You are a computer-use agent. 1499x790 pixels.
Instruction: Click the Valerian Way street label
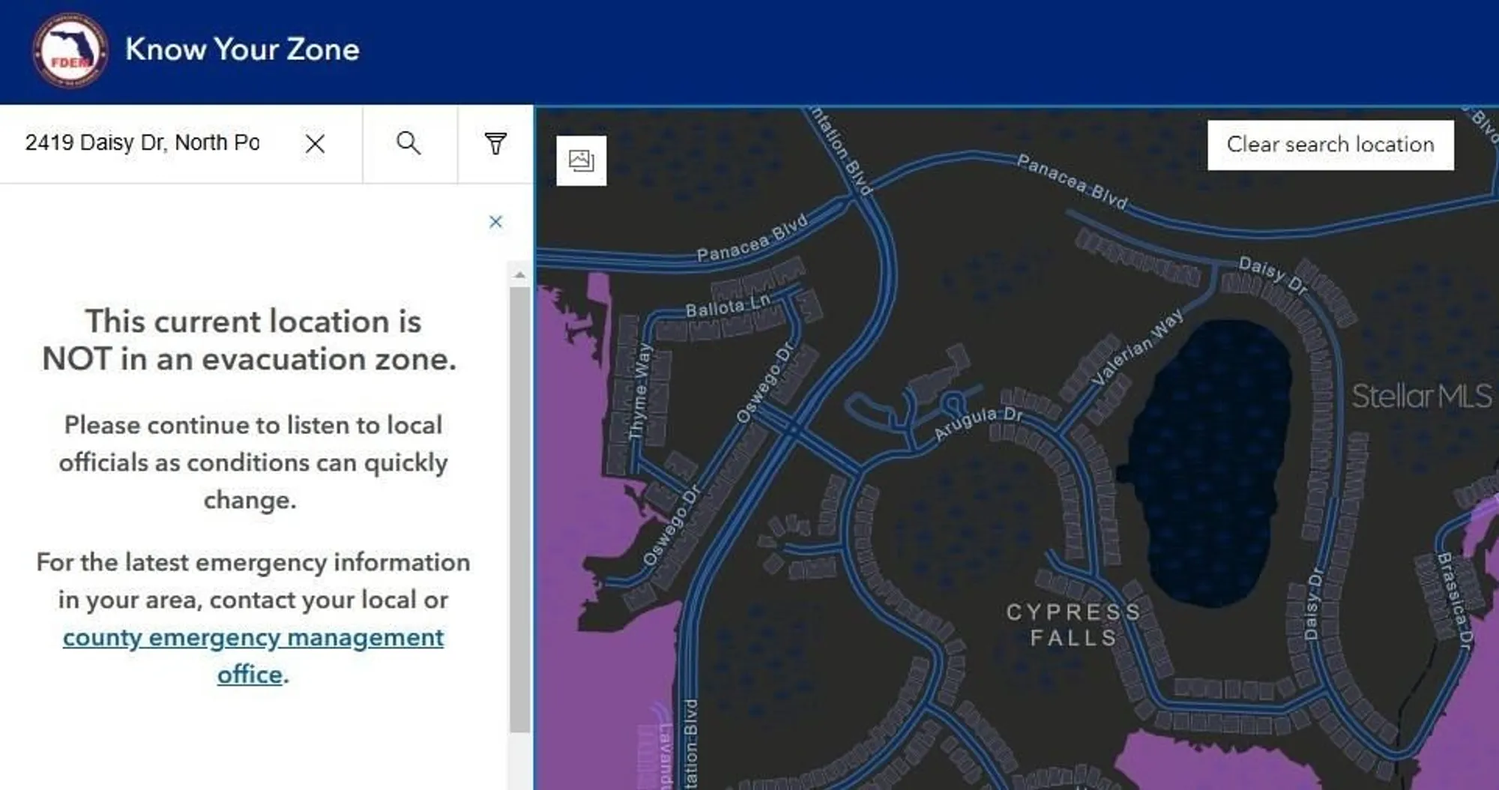click(1136, 347)
